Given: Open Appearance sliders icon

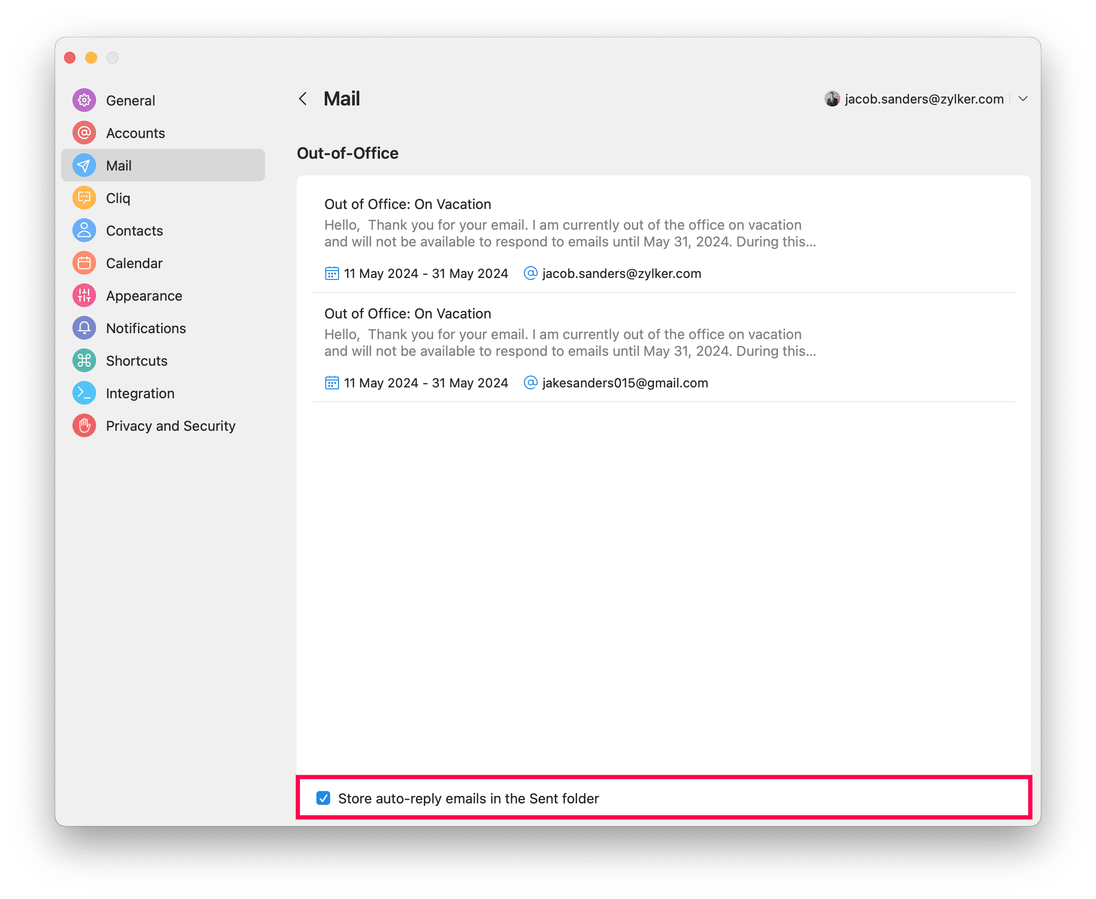Looking at the screenshot, I should (x=84, y=296).
